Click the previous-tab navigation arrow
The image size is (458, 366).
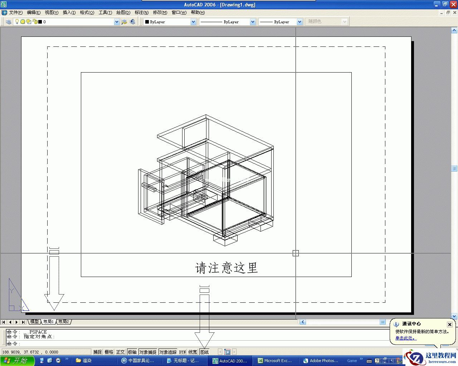[10, 322]
